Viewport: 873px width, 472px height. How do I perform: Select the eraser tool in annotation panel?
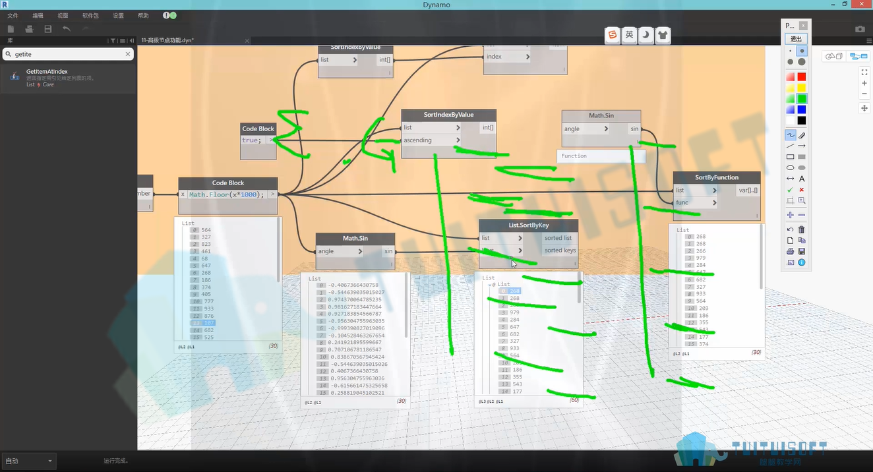pyautogui.click(x=802, y=135)
